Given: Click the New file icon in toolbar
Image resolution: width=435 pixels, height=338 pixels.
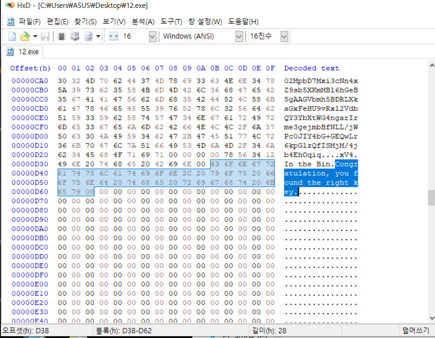Looking at the screenshot, I should (12, 37).
